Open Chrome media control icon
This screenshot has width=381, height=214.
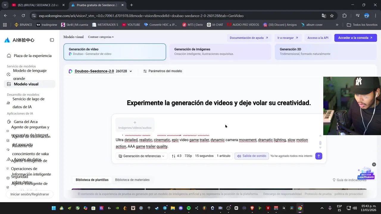click(358, 16)
